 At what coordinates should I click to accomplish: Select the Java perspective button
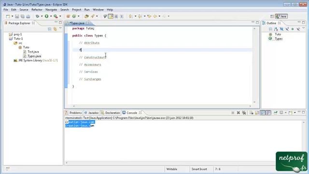pos(281,16)
